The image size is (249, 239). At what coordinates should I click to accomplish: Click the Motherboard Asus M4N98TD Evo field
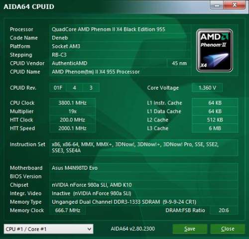pyautogui.click(x=144, y=168)
